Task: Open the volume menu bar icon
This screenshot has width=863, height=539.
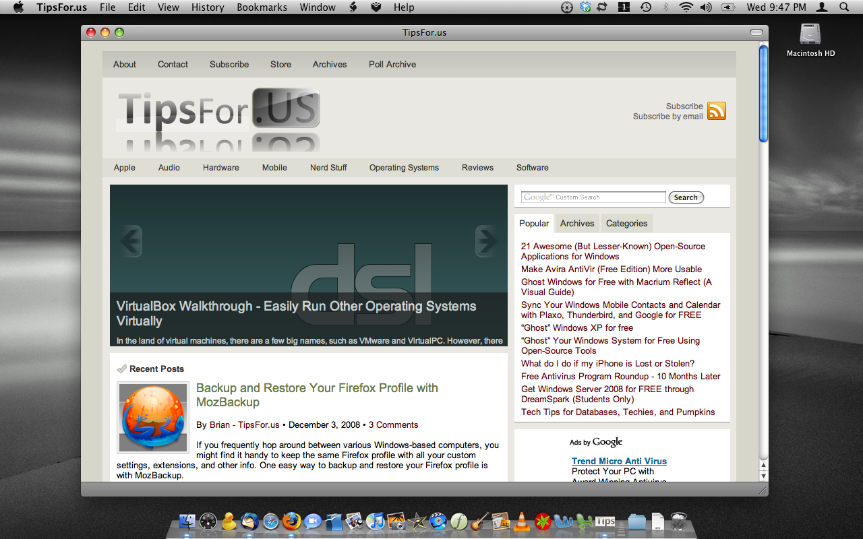Action: pos(706,7)
